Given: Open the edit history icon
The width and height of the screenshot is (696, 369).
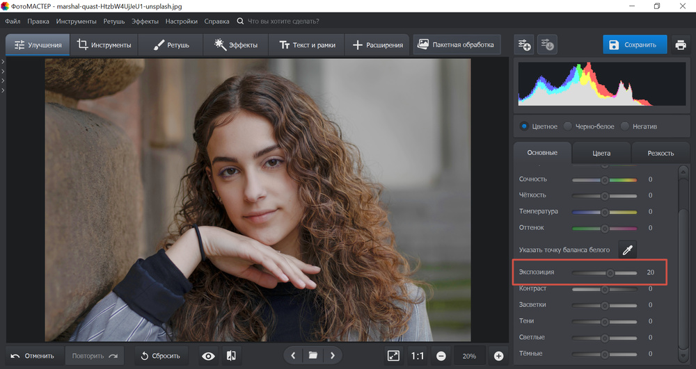Looking at the screenshot, I should point(548,45).
